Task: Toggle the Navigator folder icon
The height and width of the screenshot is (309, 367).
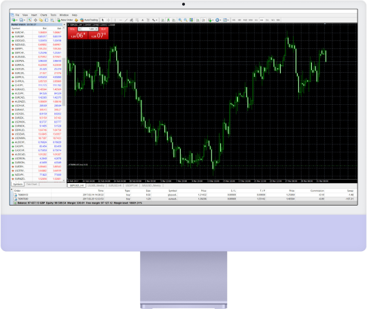Action: click(41, 20)
